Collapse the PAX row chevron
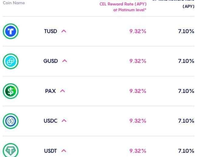Screen dimensions: 202x157 coord(62,91)
